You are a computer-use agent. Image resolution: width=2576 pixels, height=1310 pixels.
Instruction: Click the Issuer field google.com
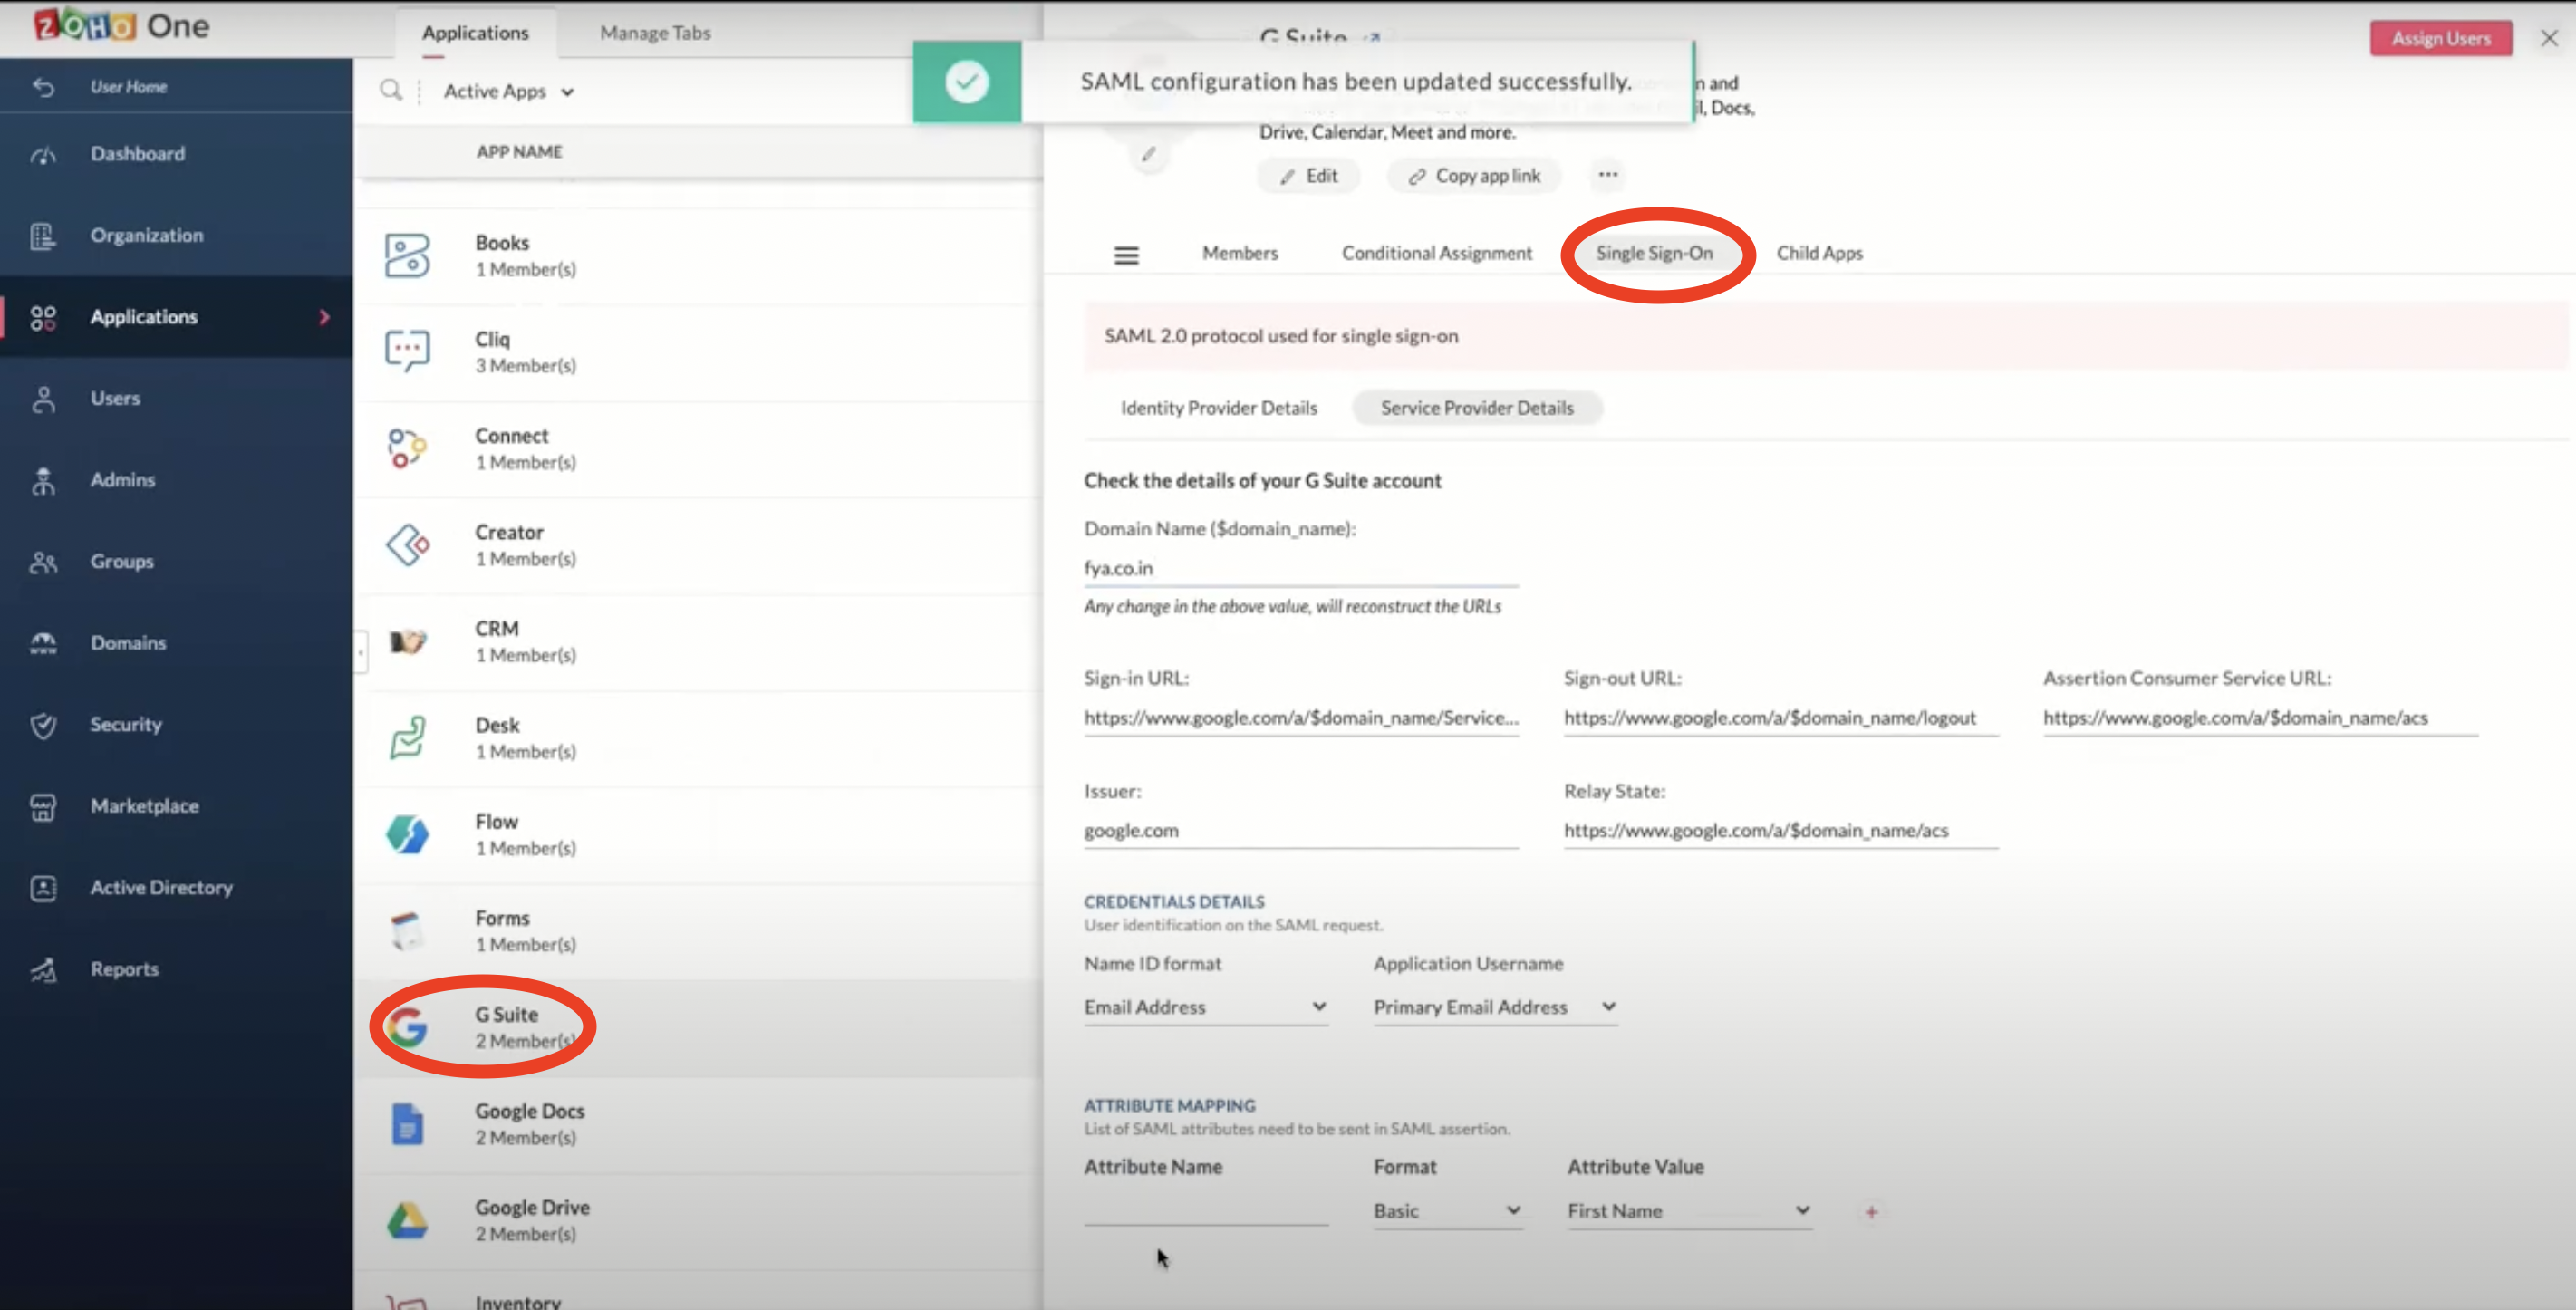[1301, 831]
